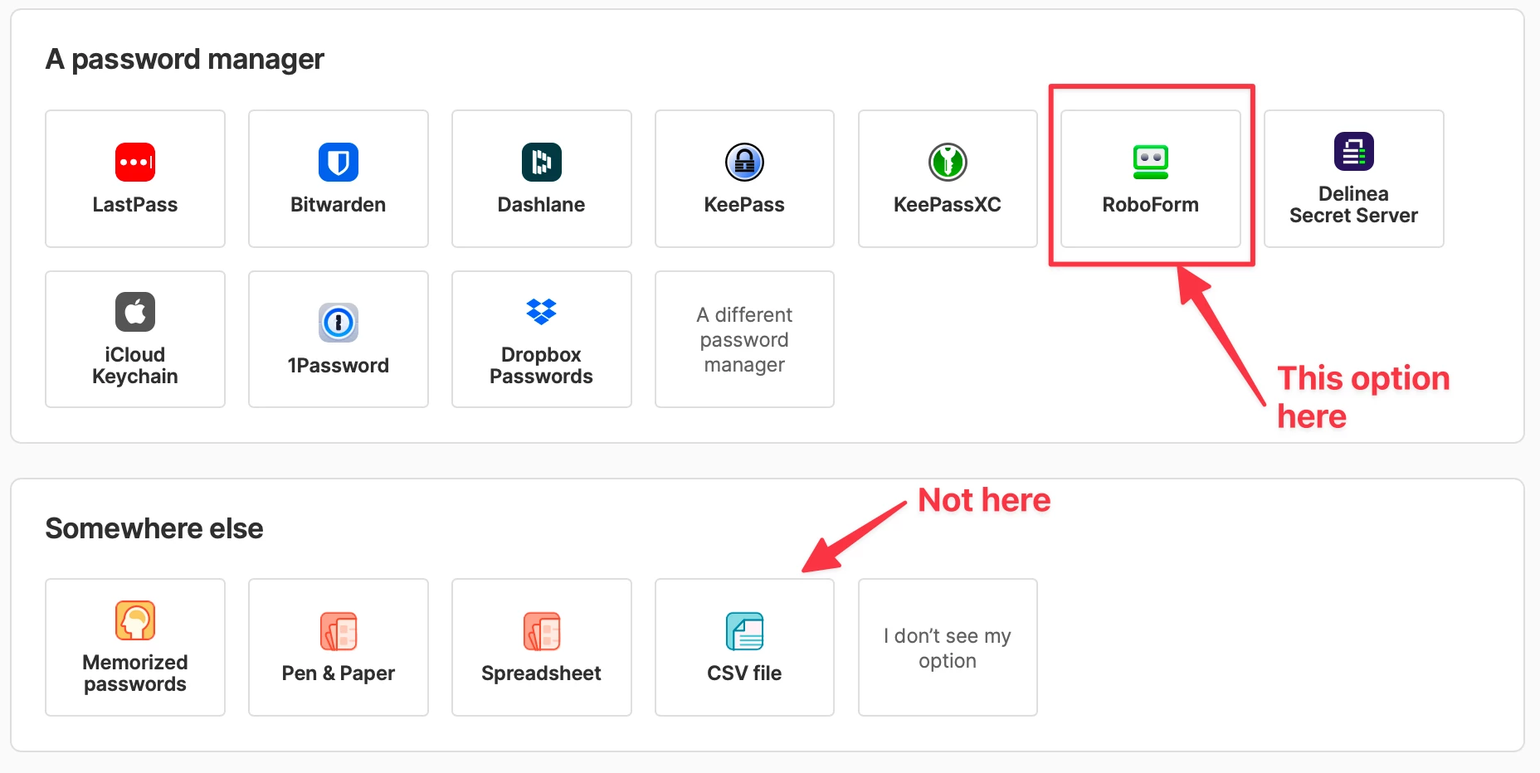Click the Bitwarden label text
The width and height of the screenshot is (1540, 773).
coord(339,205)
